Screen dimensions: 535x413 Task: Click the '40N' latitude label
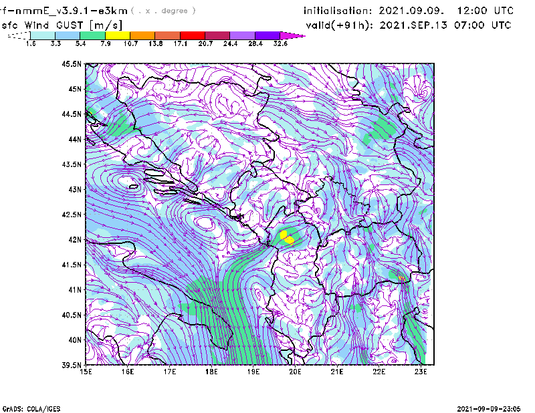(75, 340)
